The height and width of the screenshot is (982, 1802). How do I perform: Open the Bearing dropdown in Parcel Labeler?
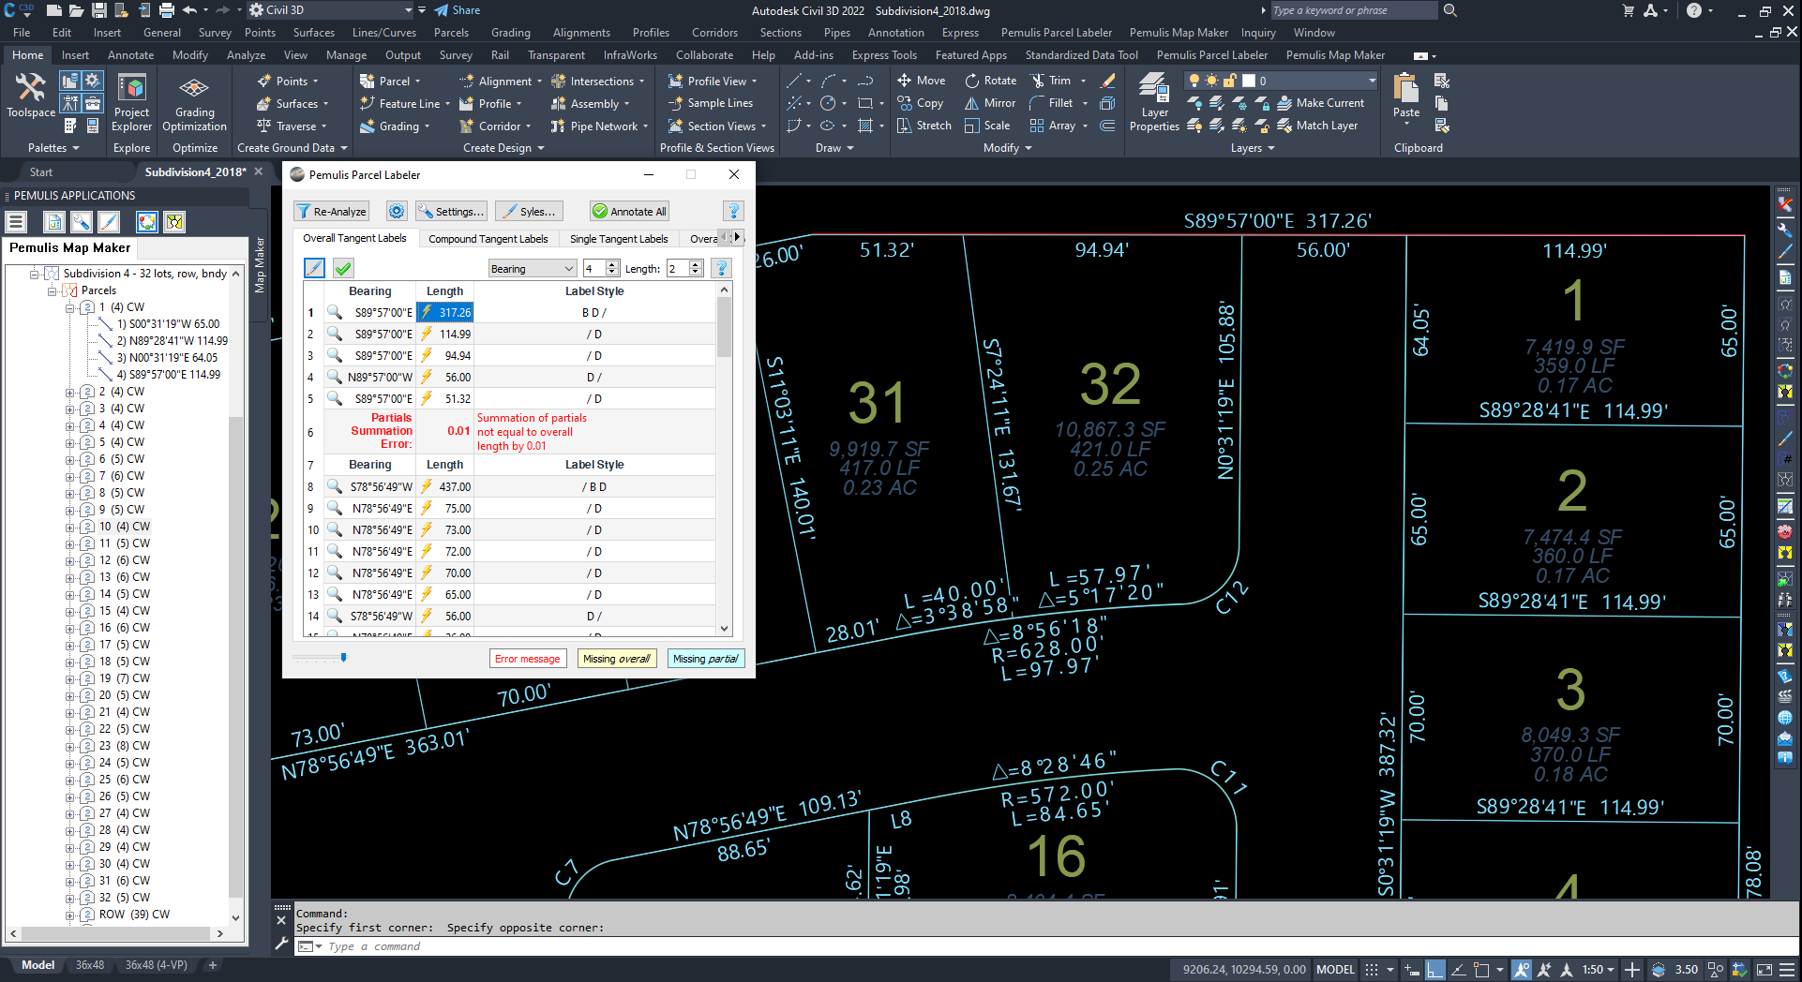pos(532,269)
